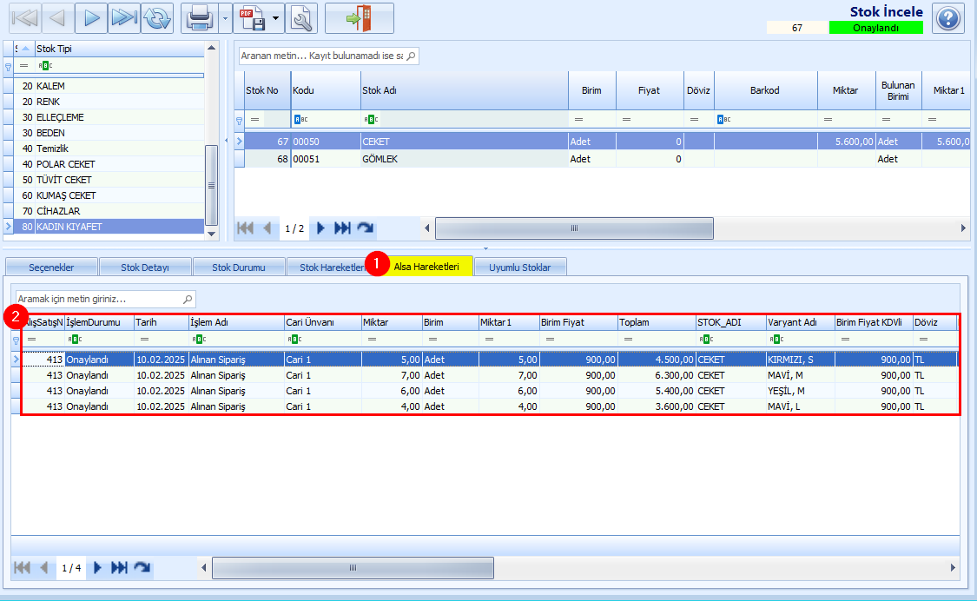Sort by the Stok Adı column header
Viewport: 977px width, 601px height.
coord(465,90)
